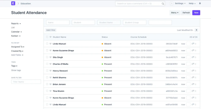Open the purple E home logo
Screen dimensions: 211x109
[x=13, y=3]
